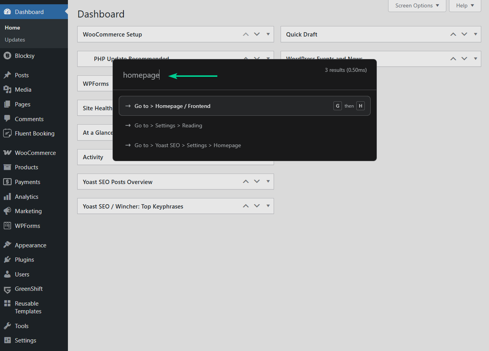This screenshot has height=351, width=489.
Task: Click the Plugins plug icon
Action: click(7, 260)
